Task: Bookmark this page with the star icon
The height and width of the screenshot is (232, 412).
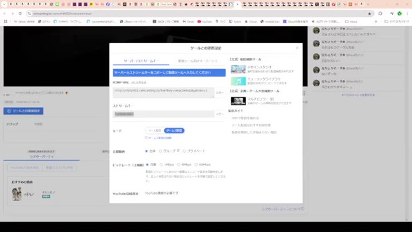Action: [x=370, y=14]
